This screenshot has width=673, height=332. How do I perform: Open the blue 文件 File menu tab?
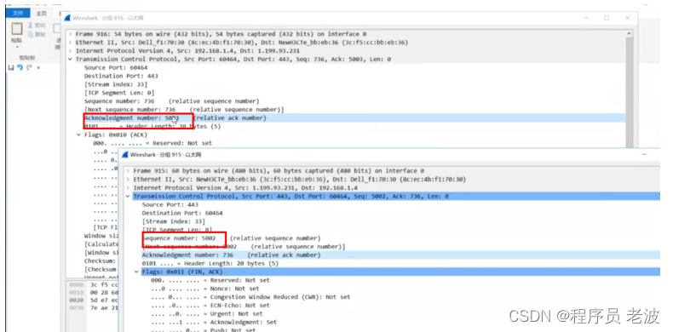18,14
